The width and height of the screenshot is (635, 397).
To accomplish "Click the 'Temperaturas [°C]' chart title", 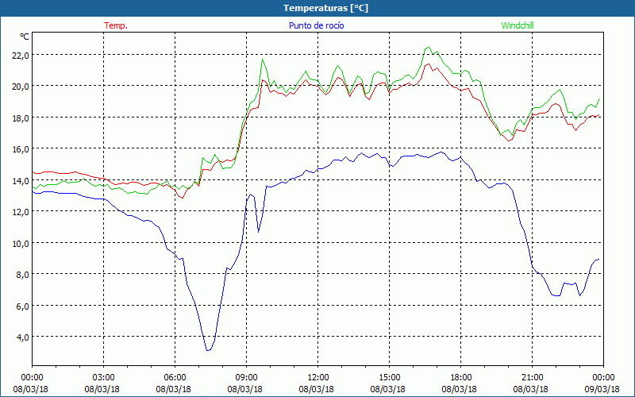I will [325, 8].
